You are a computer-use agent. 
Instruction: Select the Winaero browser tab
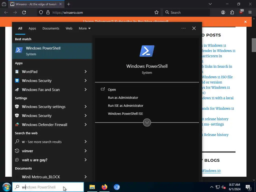36,4
